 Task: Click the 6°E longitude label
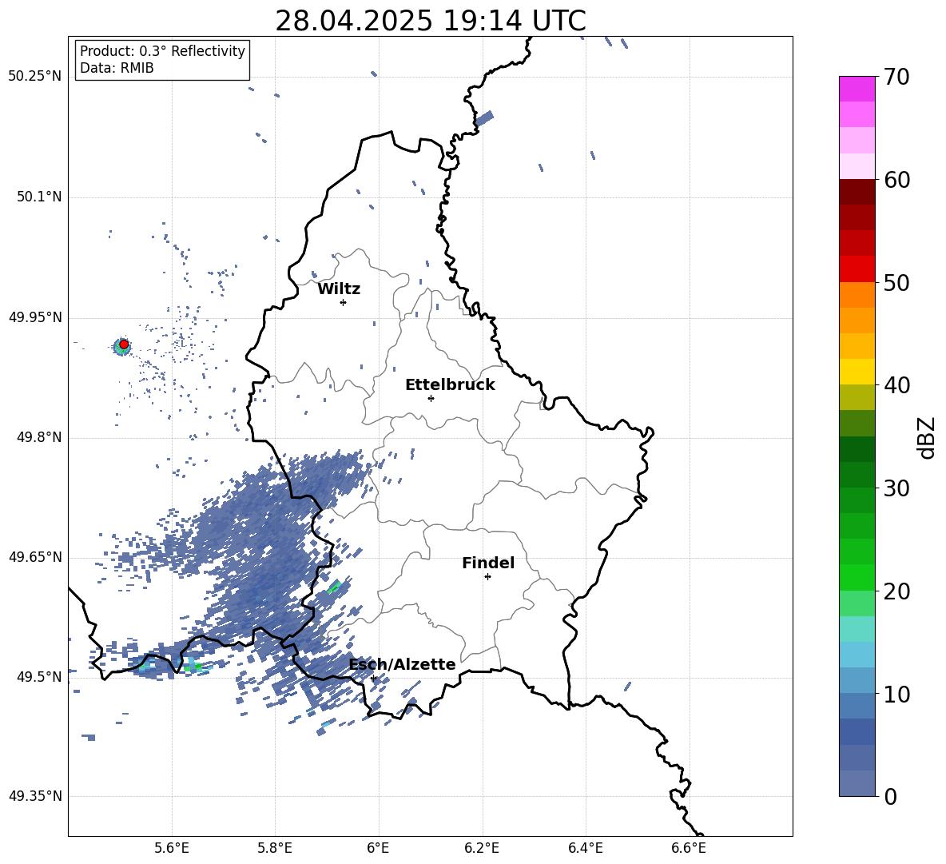click(378, 849)
